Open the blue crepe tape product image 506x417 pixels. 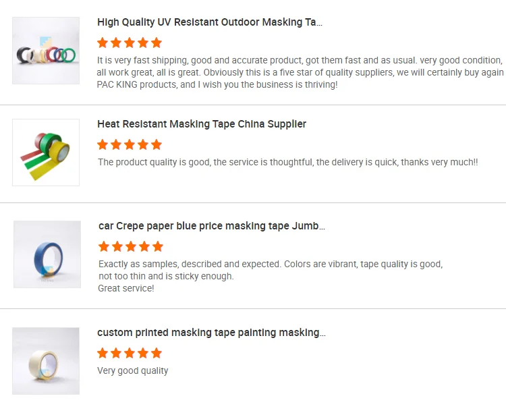tap(47, 254)
